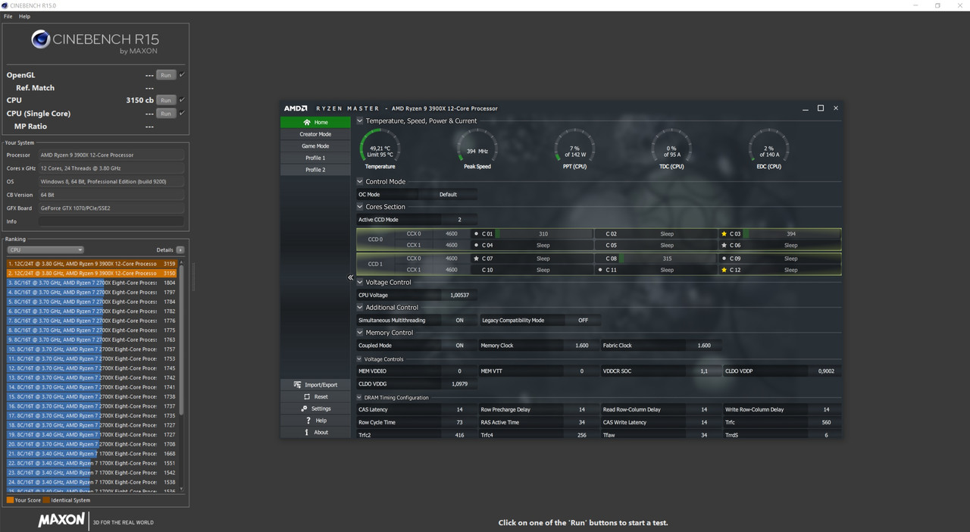The image size is (970, 532).
Task: Click the Fabric Clock value 1.600
Action: click(x=704, y=346)
